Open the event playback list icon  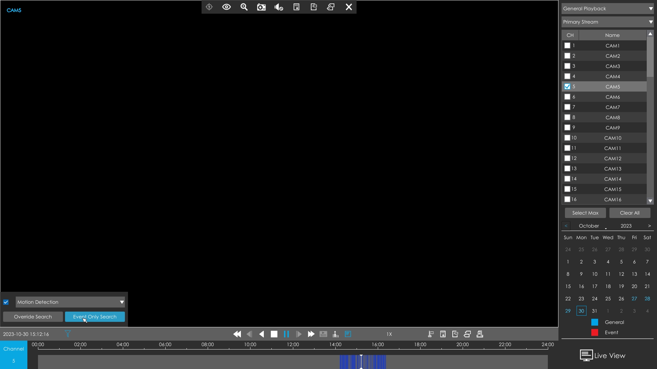click(323, 334)
